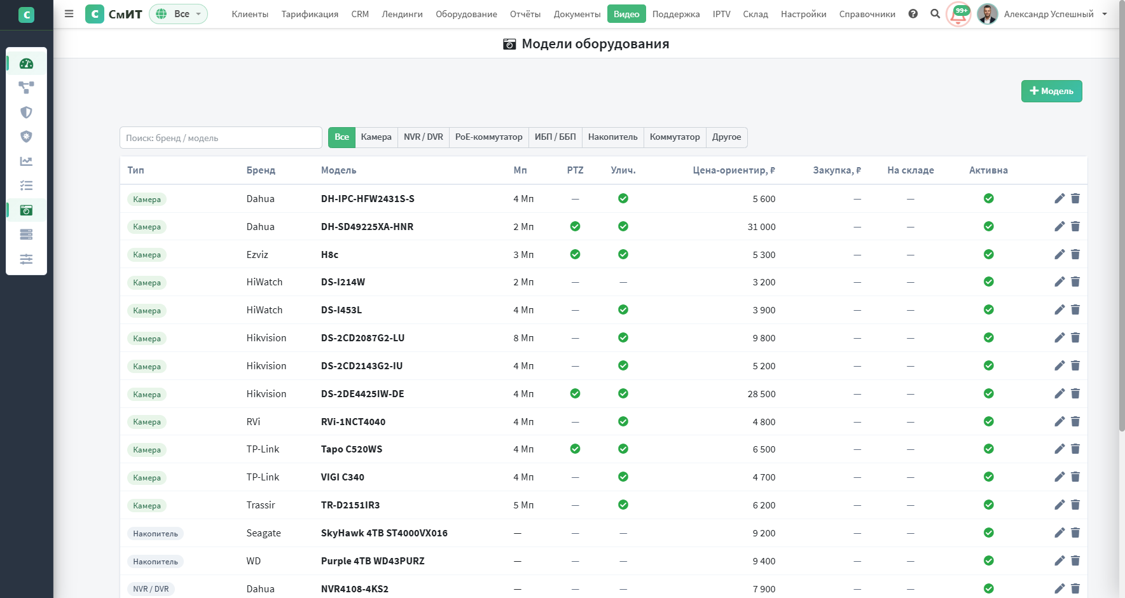Filter models by NVR / DVR type
Viewport: 1125px width, 598px height.
[424, 137]
